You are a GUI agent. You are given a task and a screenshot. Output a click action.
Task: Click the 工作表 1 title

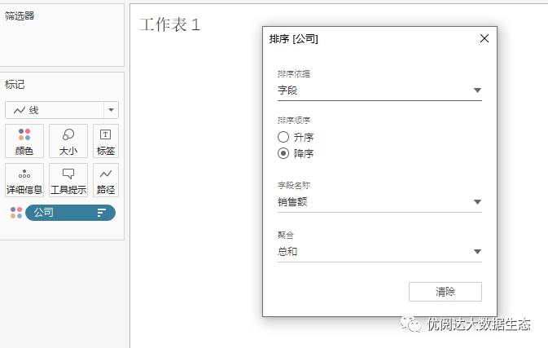click(x=170, y=24)
